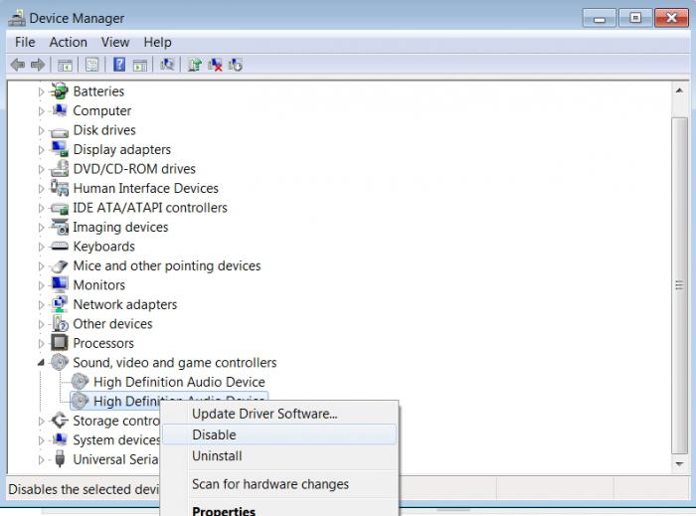Expand the Network adapters node arrow
The image size is (696, 516).
tap(41, 305)
